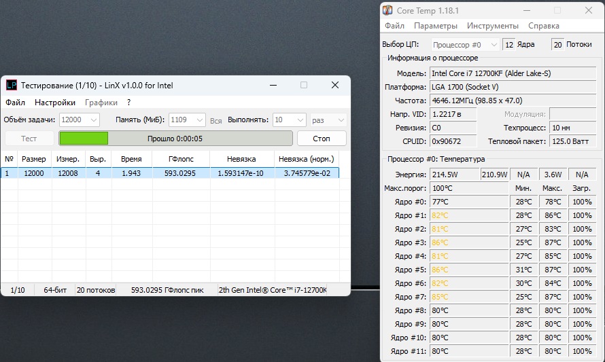This screenshot has width=605, height=362.
Task: Open the Инструменты menu in Core Temp
Action: (x=492, y=26)
